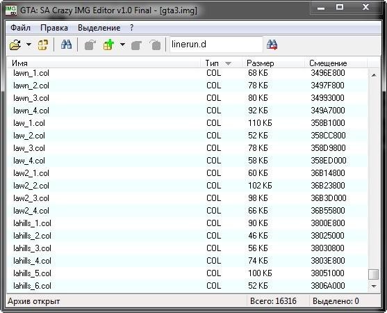Click the binoculars find icon in toolbar
Image resolution: width=387 pixels, height=313 pixels.
(66, 45)
